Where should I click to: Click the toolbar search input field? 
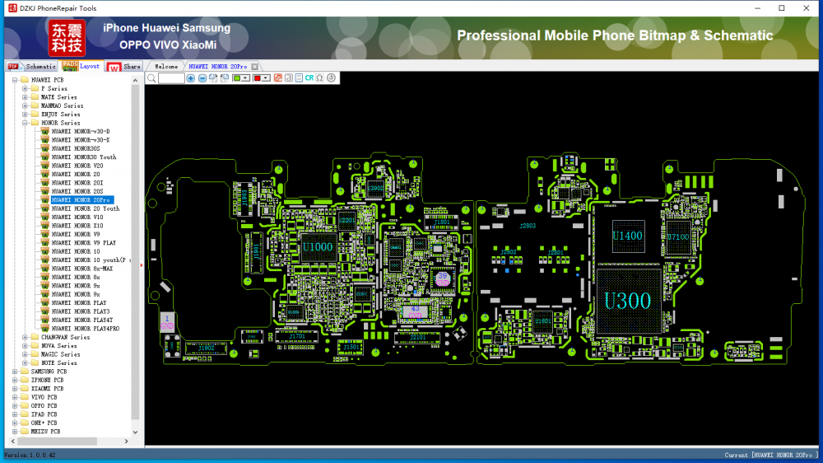(171, 78)
